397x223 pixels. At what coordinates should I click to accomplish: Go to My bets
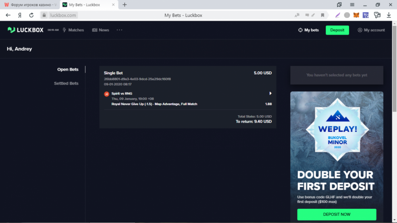pyautogui.click(x=308, y=30)
